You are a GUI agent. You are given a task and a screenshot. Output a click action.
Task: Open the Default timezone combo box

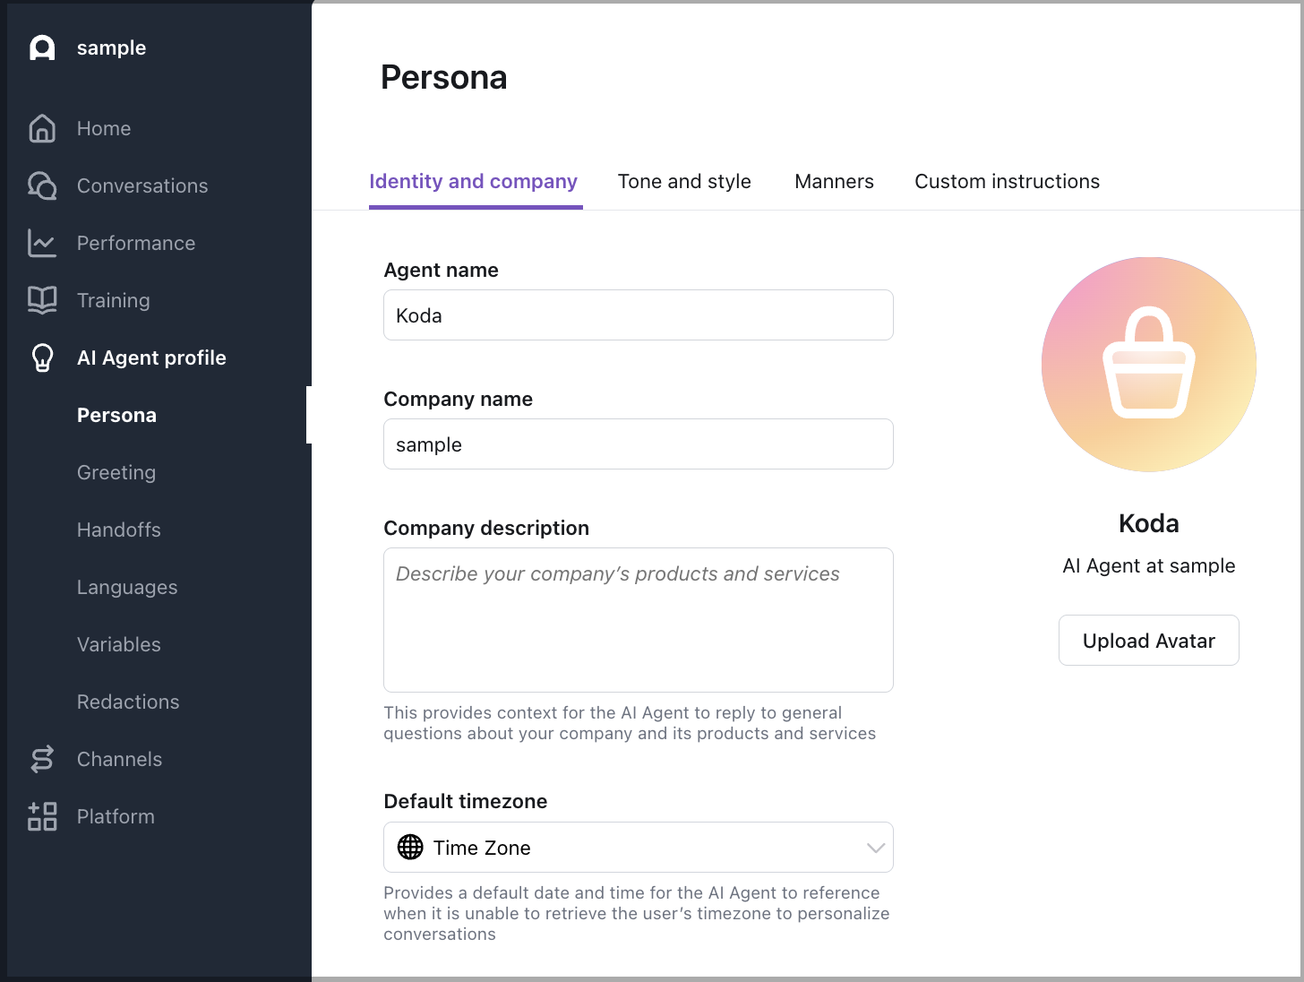coord(638,848)
